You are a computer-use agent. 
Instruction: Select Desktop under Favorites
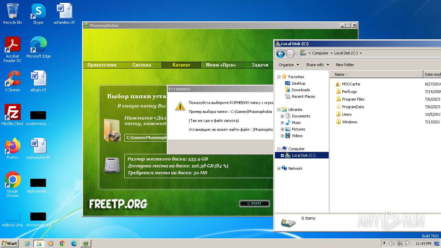point(298,83)
